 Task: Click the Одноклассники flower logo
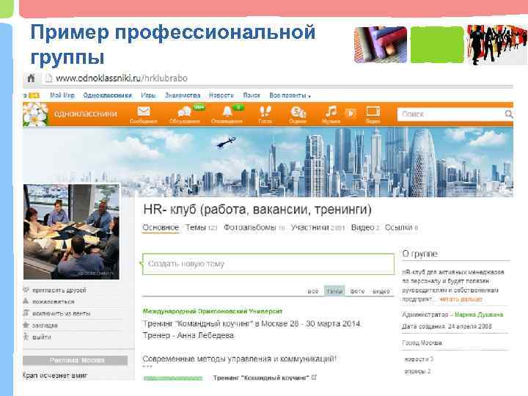click(x=34, y=114)
